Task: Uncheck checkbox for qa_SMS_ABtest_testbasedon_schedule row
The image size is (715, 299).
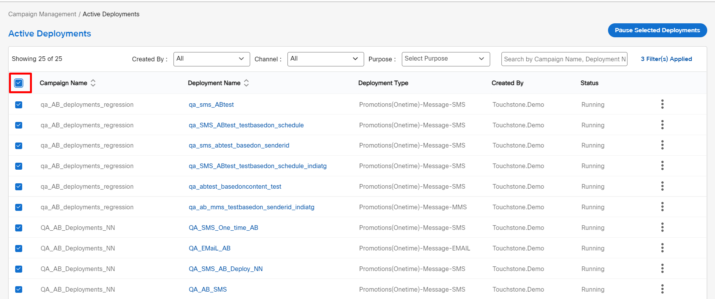Action: click(19, 125)
